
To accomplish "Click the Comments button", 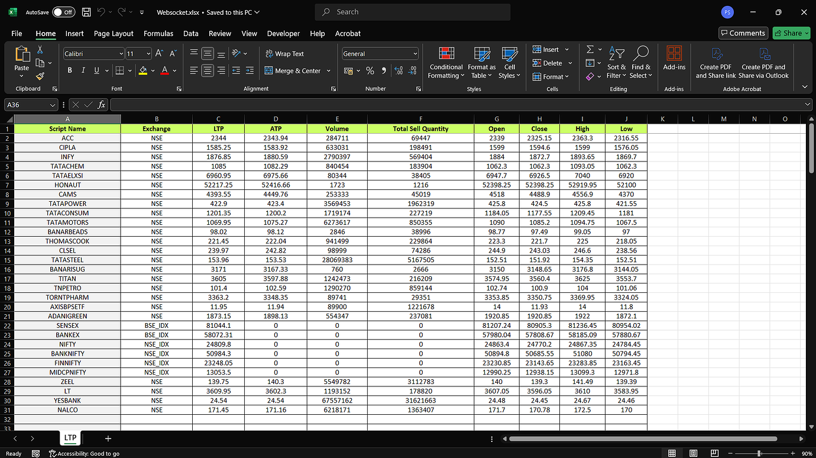I will click(743, 33).
